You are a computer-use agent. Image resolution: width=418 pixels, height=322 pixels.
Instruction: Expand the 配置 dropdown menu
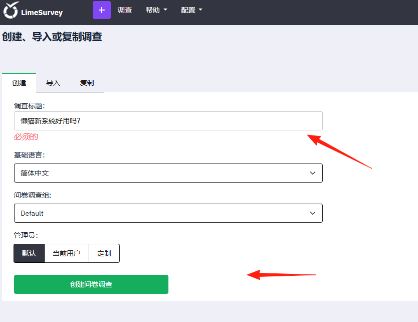coord(191,10)
